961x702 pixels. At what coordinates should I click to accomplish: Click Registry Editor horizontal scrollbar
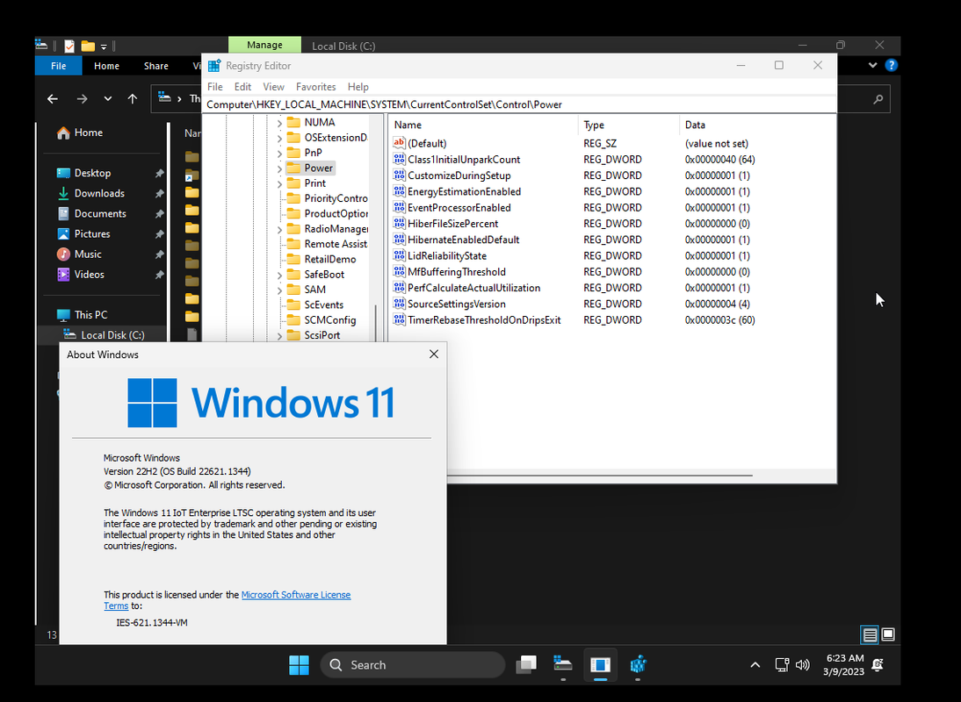(x=599, y=476)
